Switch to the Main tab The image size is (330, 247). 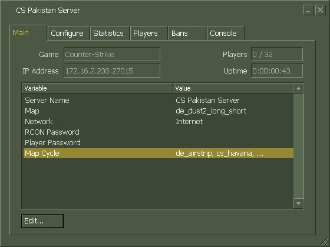click(x=28, y=32)
